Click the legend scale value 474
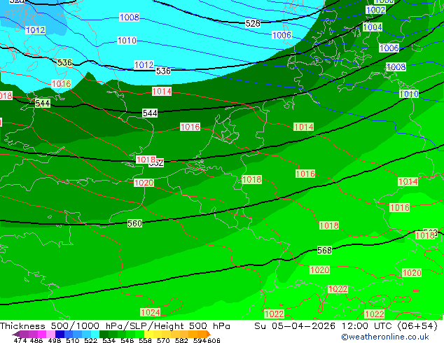This screenshot has height=343, width=444. pyautogui.click(x=20, y=340)
